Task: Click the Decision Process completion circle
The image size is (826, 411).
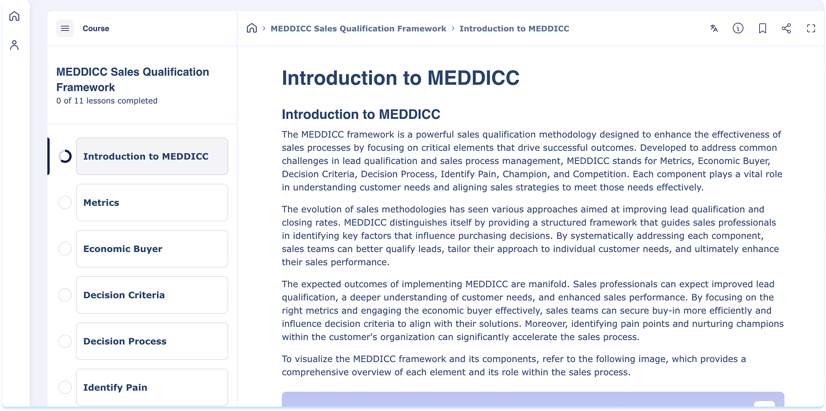Action: pyautogui.click(x=65, y=341)
